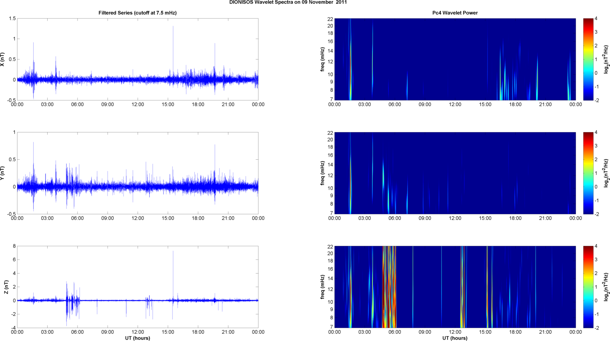610x341 pixels.
Task: Click the Y component Pc4 wavelet spectrogram
Action: coord(455,173)
